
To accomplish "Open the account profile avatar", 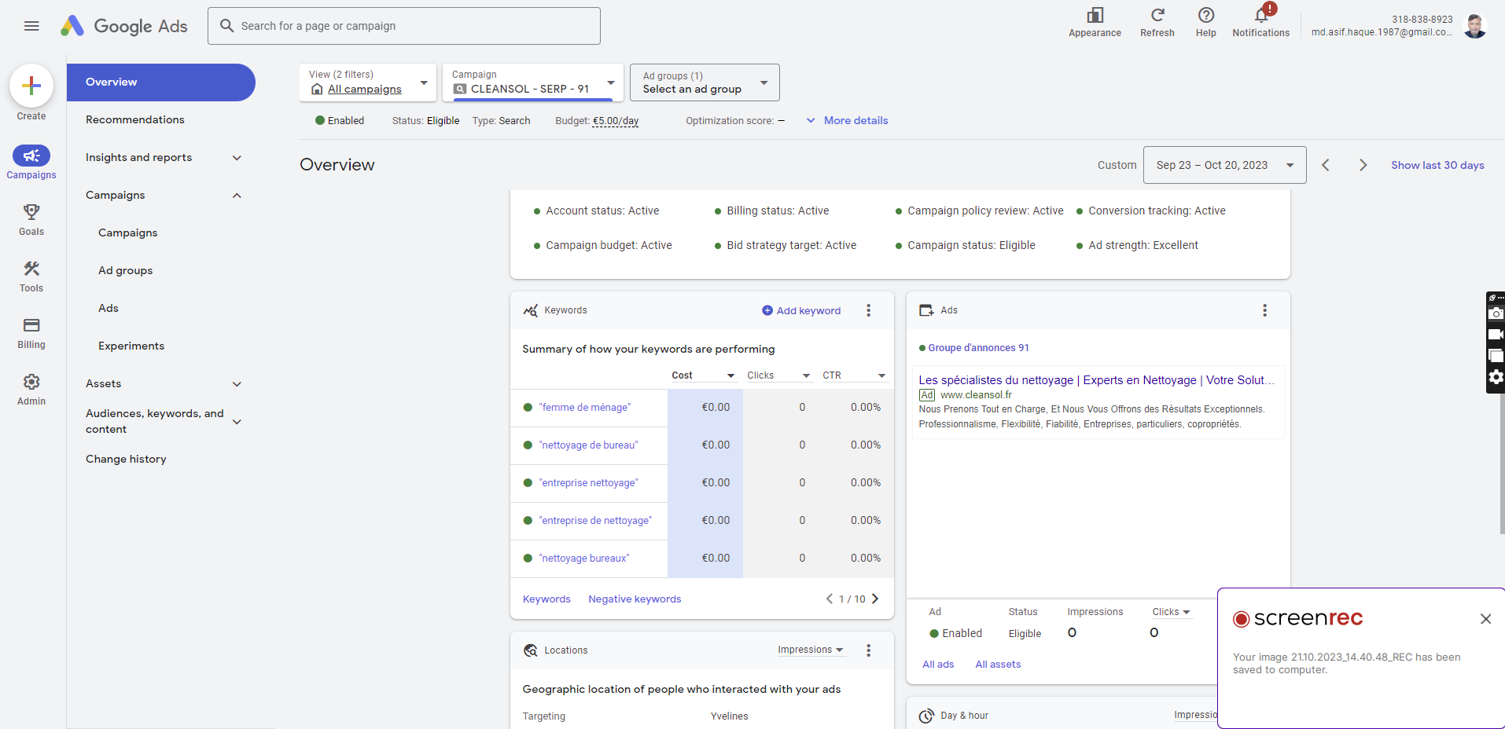I will (1475, 26).
